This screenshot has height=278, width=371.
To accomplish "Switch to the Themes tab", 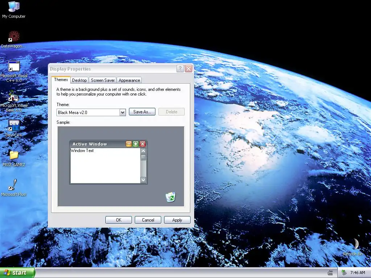I will pyautogui.click(x=61, y=80).
